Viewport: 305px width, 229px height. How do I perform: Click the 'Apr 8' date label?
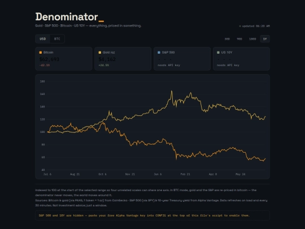213,174
